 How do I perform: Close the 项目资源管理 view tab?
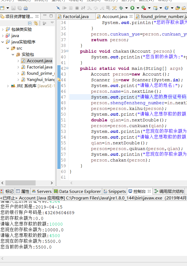coord(37,16)
